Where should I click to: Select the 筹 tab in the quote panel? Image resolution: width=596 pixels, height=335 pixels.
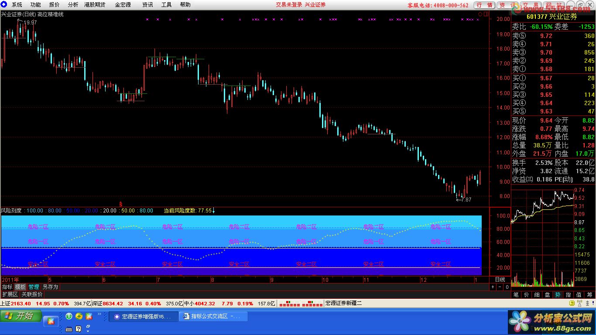(589, 295)
